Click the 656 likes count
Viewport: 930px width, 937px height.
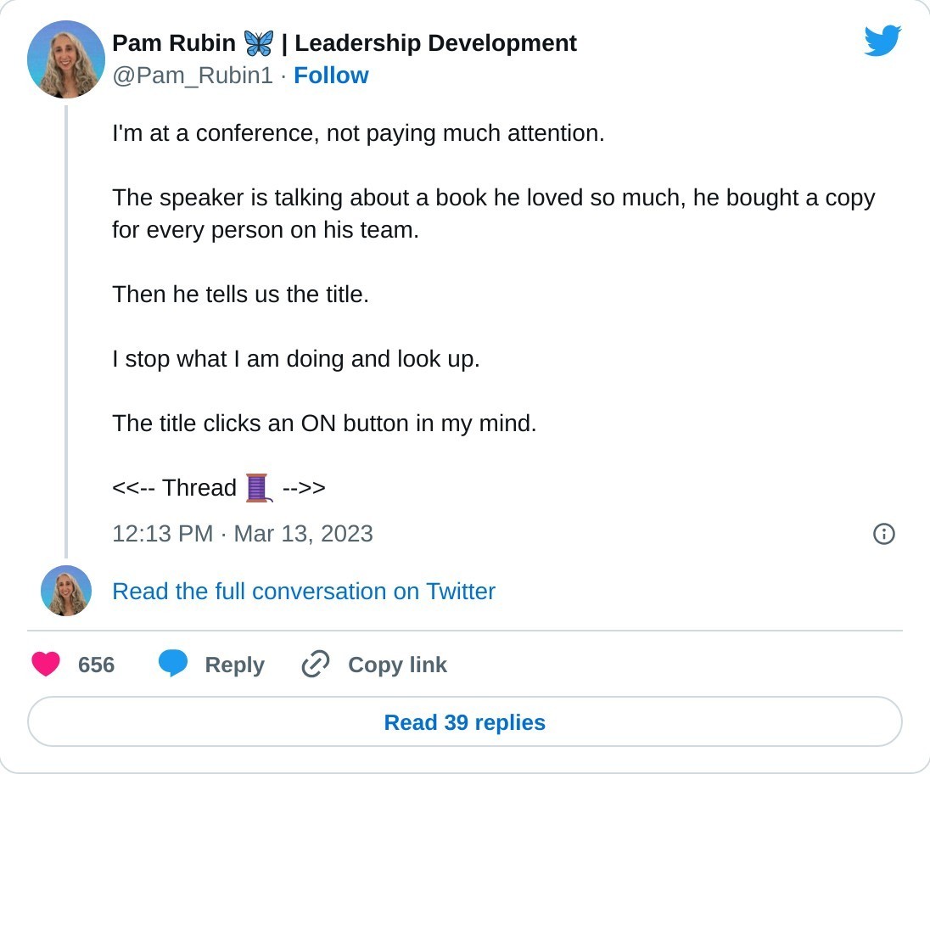(96, 665)
